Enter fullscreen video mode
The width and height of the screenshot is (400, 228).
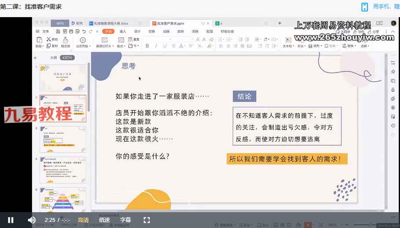tap(147, 220)
